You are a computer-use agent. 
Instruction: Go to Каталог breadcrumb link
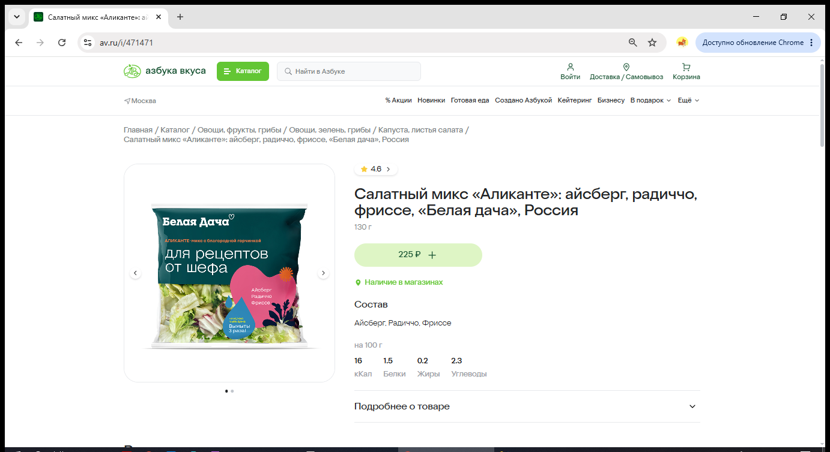tap(175, 130)
